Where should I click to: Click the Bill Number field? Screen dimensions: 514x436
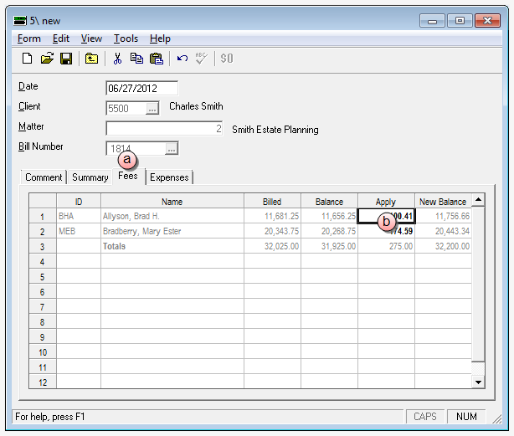[136, 149]
